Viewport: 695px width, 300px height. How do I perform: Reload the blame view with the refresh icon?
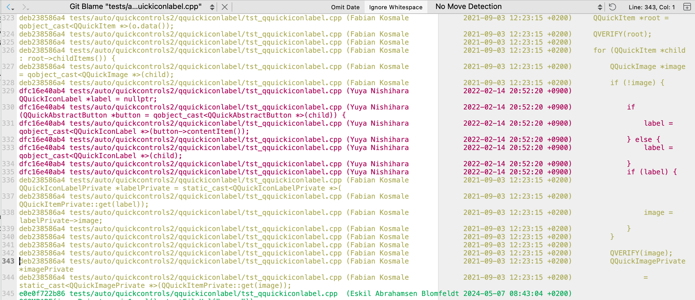pyautogui.click(x=613, y=7)
